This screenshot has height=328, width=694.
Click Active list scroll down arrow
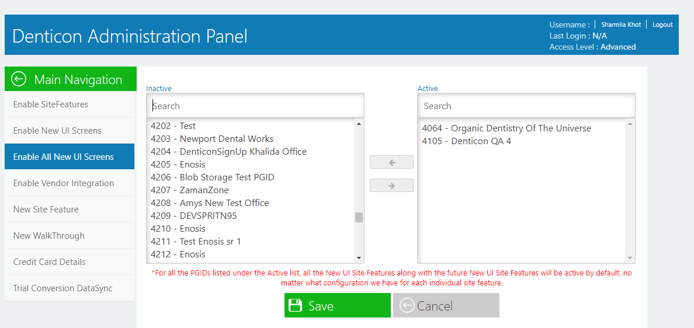click(x=630, y=258)
